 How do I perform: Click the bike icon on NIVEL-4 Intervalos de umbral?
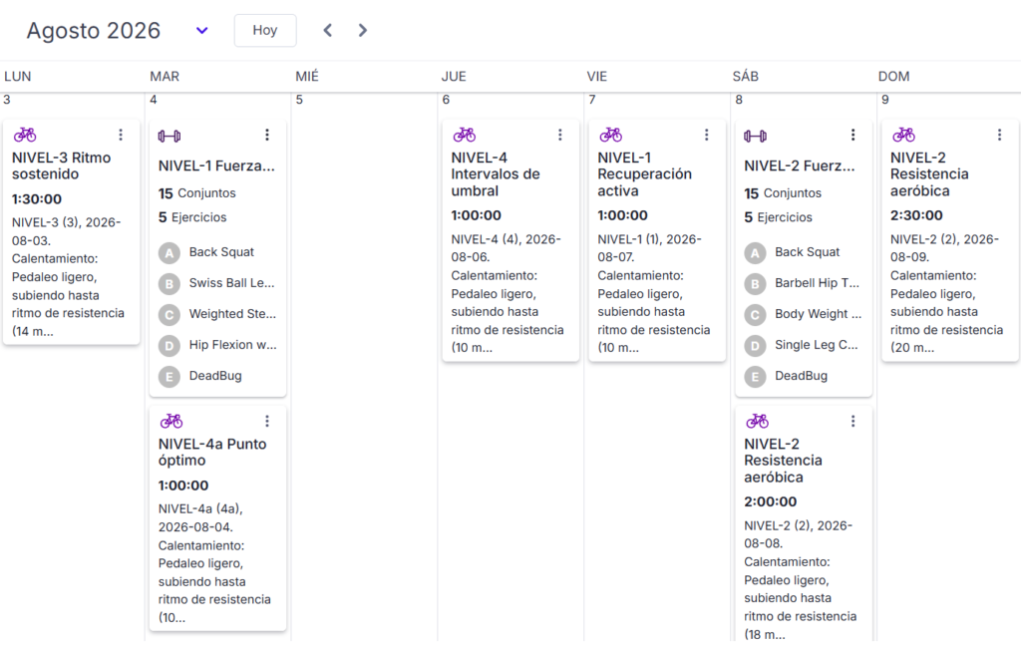(465, 135)
